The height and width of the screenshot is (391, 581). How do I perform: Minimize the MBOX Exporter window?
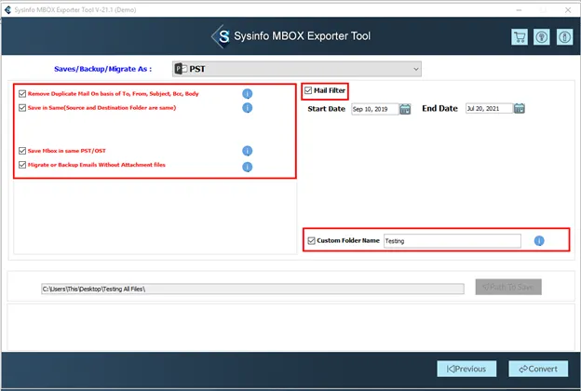(x=519, y=10)
